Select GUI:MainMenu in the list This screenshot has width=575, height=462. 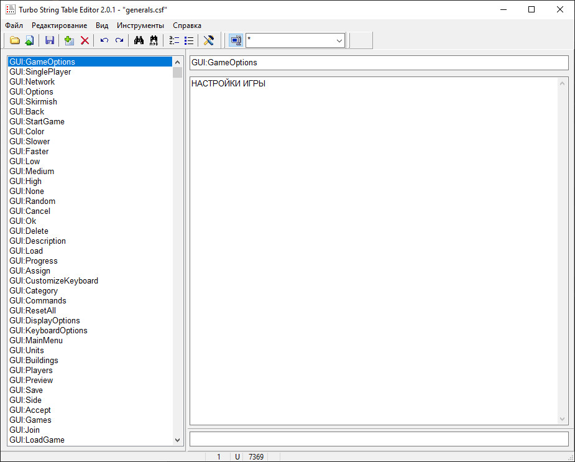coord(90,340)
